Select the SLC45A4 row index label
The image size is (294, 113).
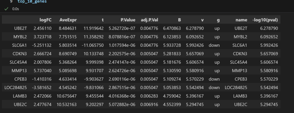point(19,62)
